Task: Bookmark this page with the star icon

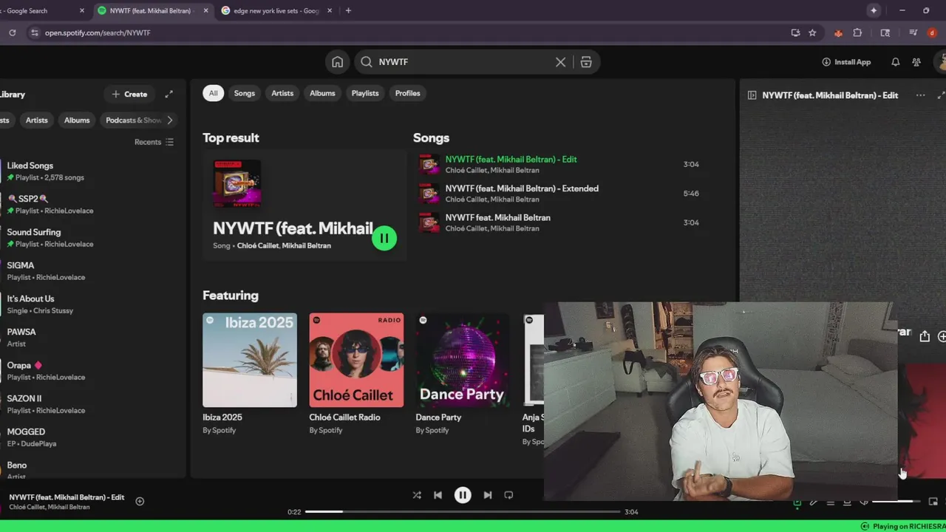Action: pyautogui.click(x=812, y=33)
